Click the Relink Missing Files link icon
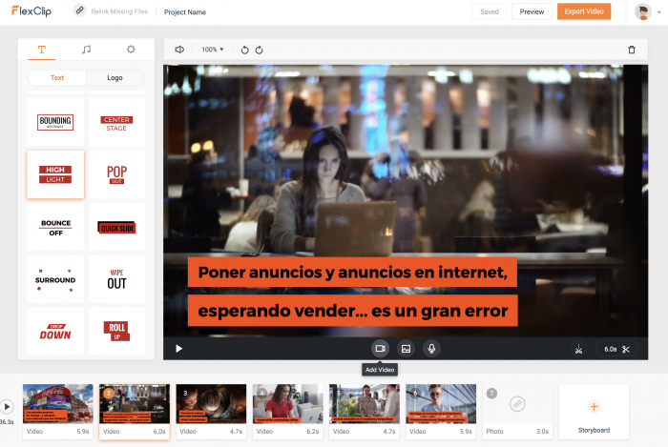This screenshot has width=668, height=447. click(x=79, y=10)
